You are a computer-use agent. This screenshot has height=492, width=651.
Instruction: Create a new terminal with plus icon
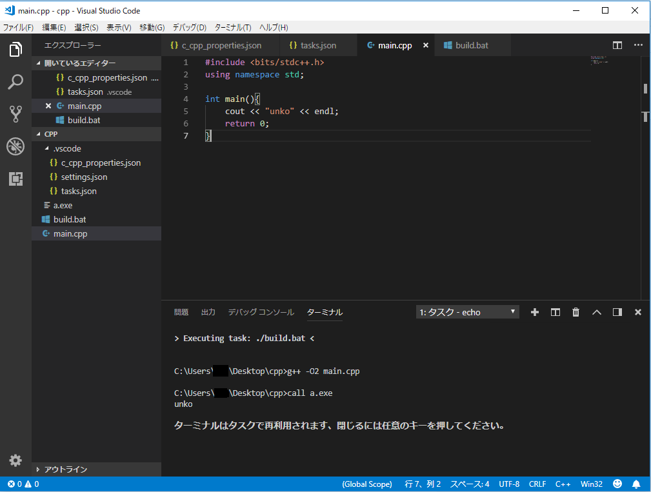[x=535, y=312]
